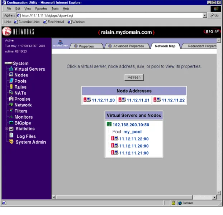Click the F5 Networks logo
The height and width of the screenshot is (215, 223).
pos(18,31)
